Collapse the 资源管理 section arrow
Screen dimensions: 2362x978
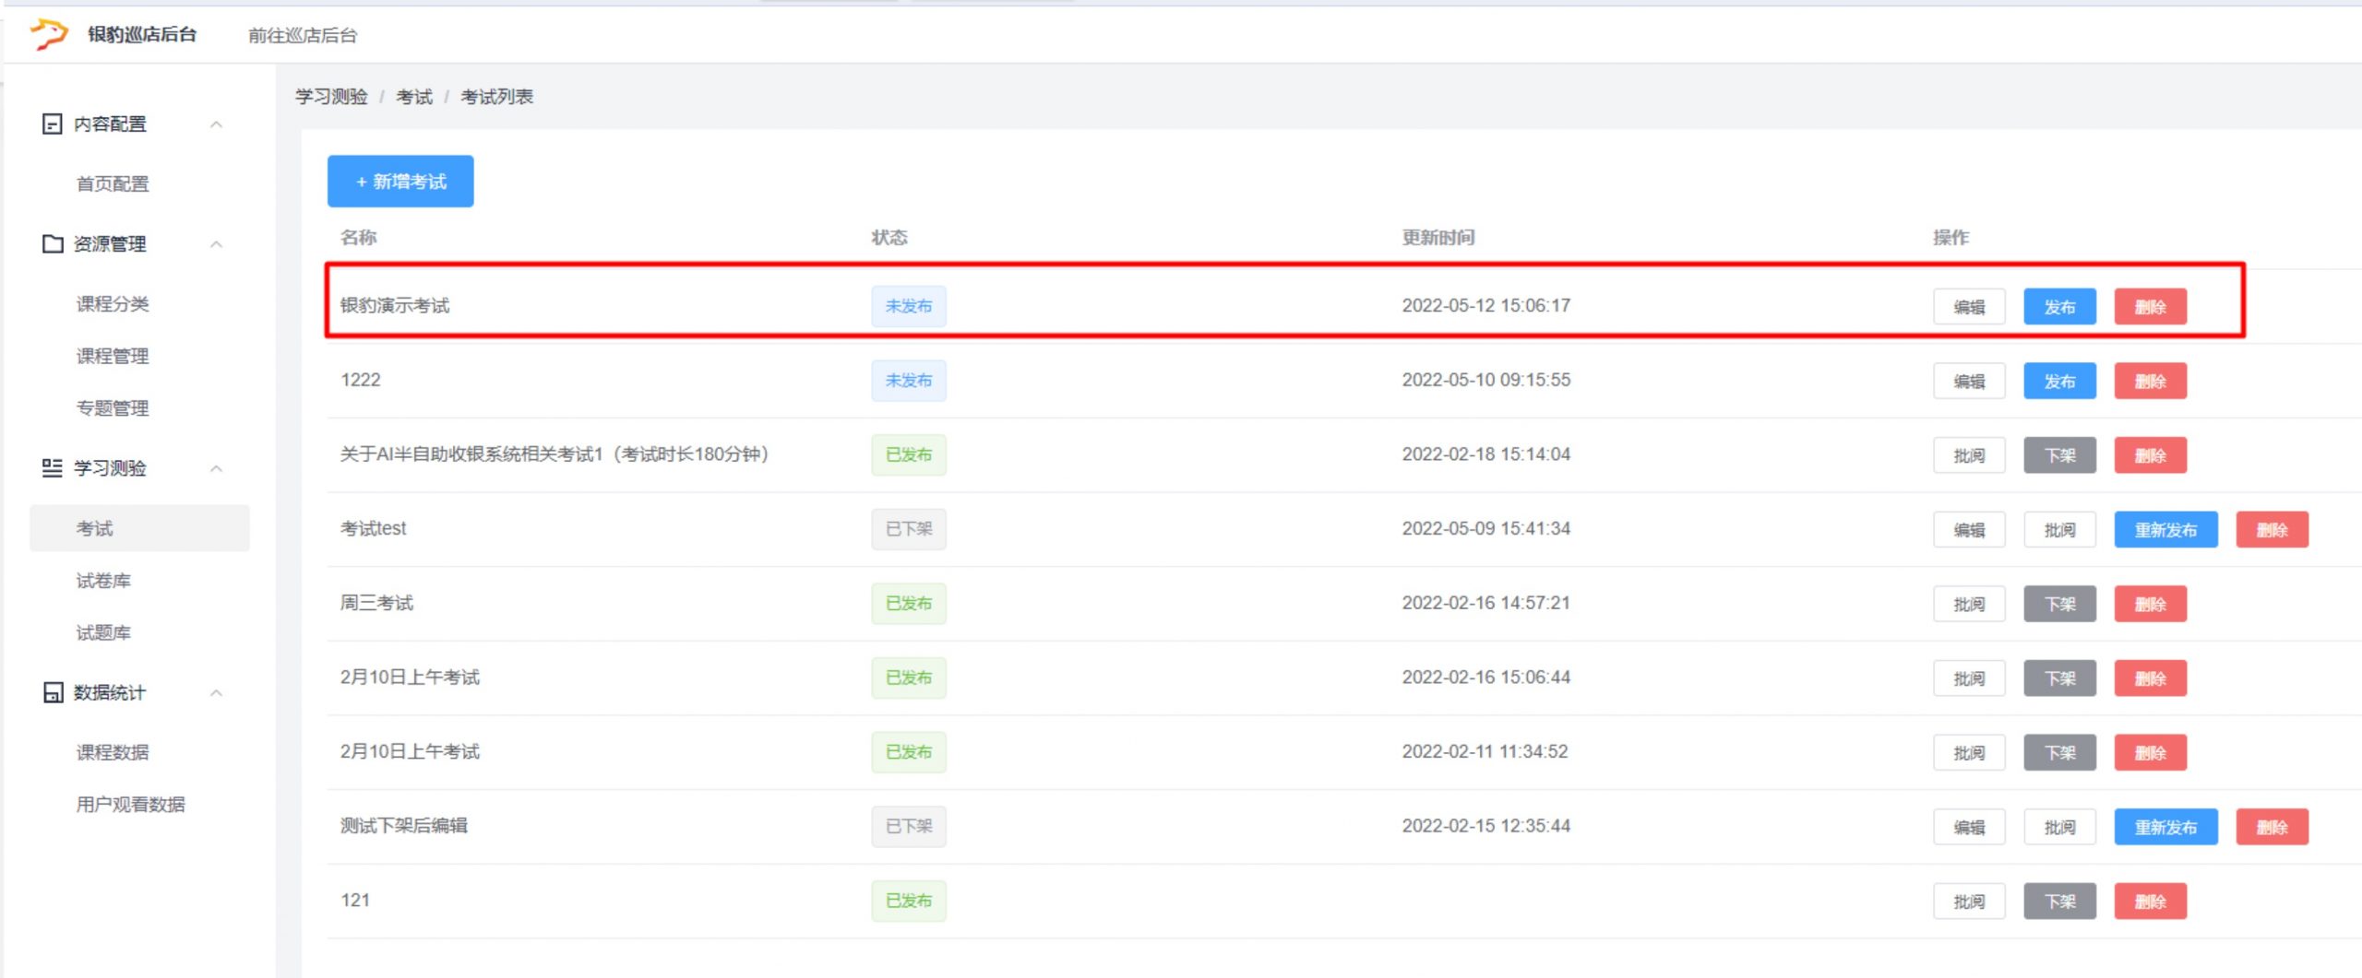click(217, 244)
